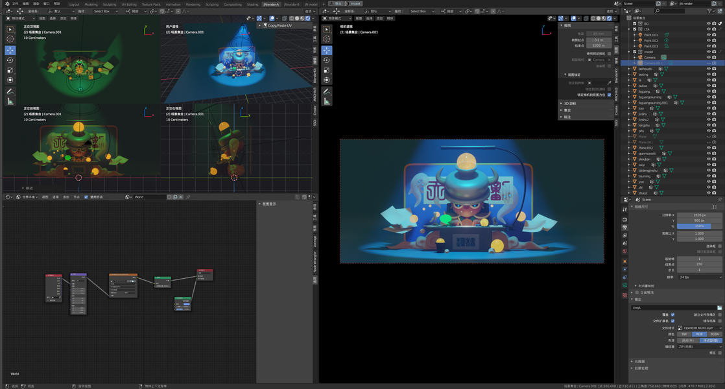Select the Annotate tool in camera viewport
The image size is (725, 389).
[x=326, y=91]
